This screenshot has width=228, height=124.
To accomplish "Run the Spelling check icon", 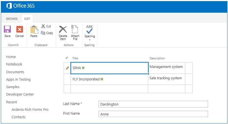I will [89, 30].
